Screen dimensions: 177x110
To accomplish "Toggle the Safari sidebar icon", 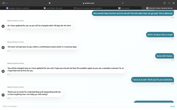I will 4,3.
